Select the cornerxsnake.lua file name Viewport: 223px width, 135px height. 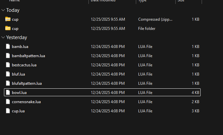[26, 102]
